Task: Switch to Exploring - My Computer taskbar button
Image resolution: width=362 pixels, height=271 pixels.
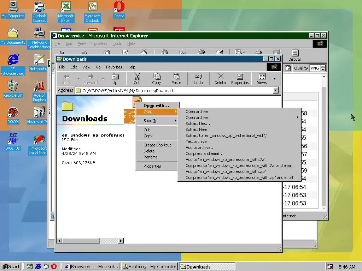Action: coord(150,267)
